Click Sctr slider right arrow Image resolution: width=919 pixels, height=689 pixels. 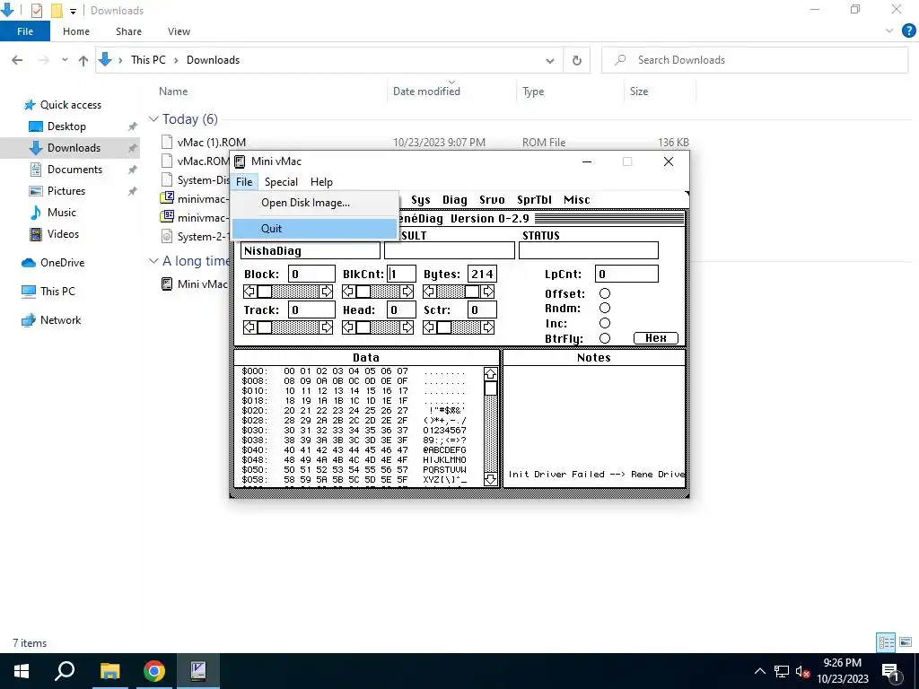tap(487, 327)
